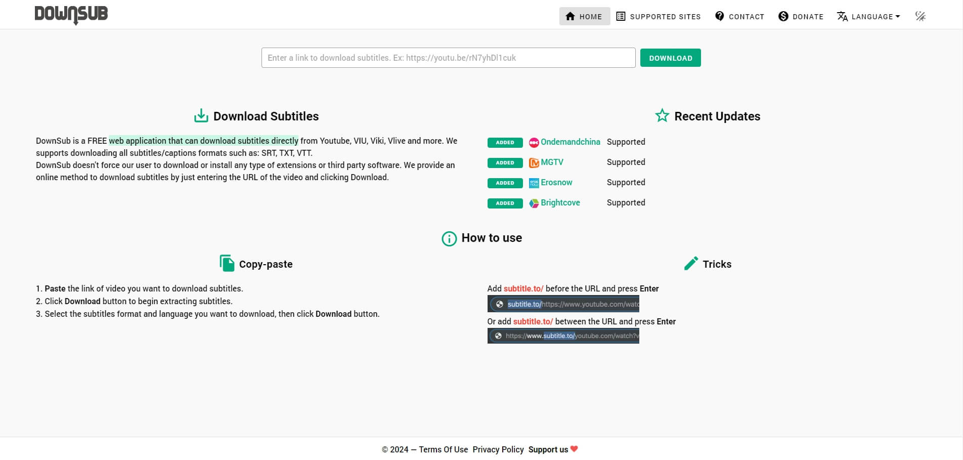
Task: Click the 'Recent Updates' heading
Action: 717,116
